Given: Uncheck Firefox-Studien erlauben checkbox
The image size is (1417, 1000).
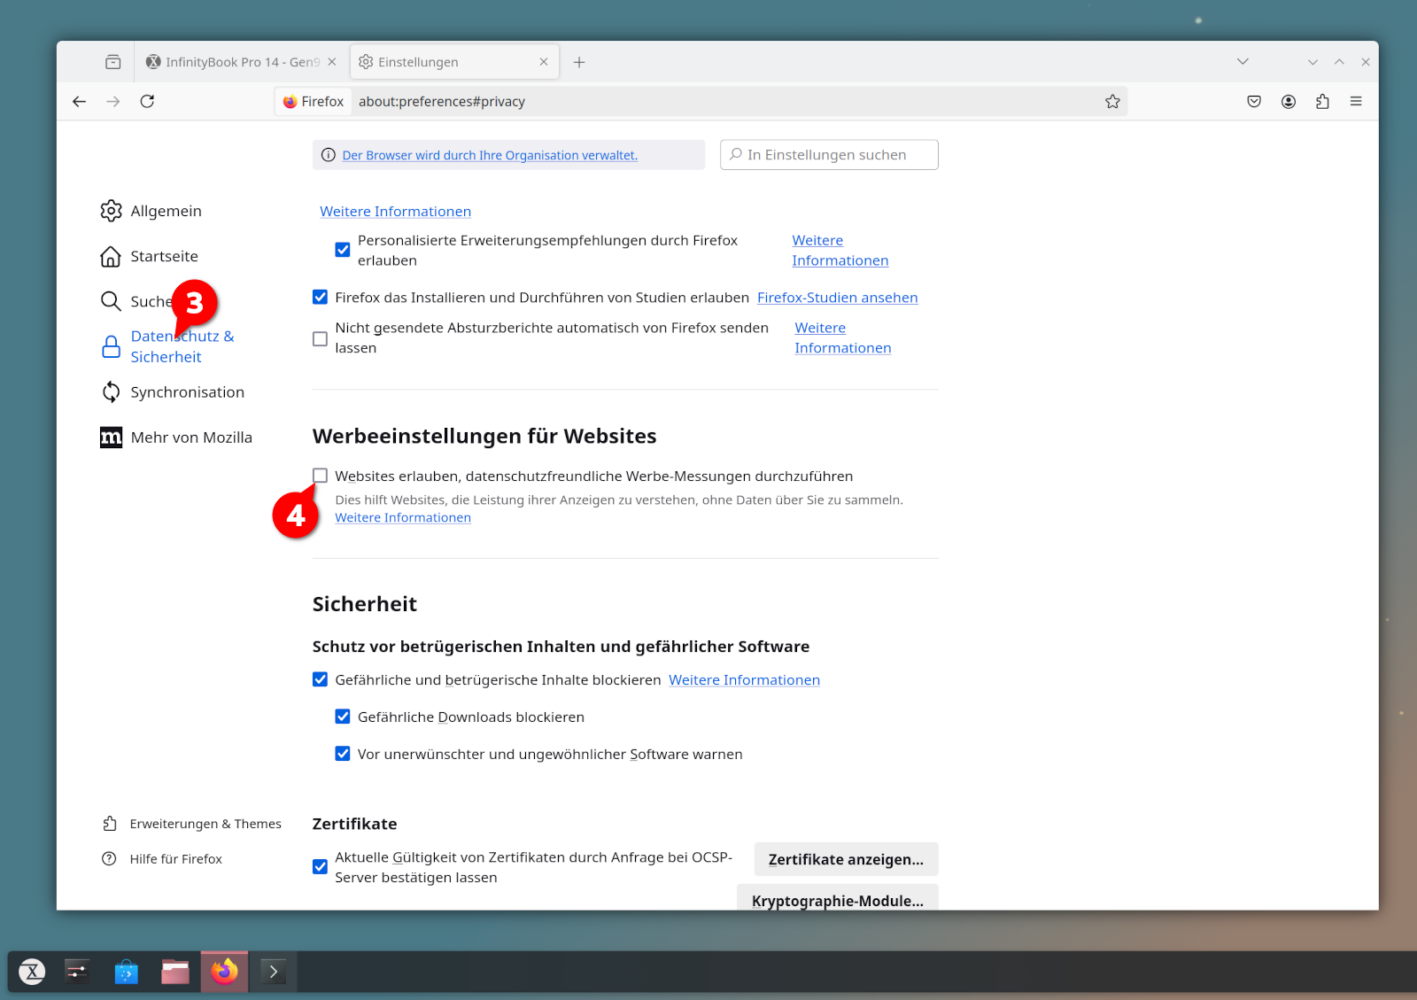Looking at the screenshot, I should [x=320, y=297].
